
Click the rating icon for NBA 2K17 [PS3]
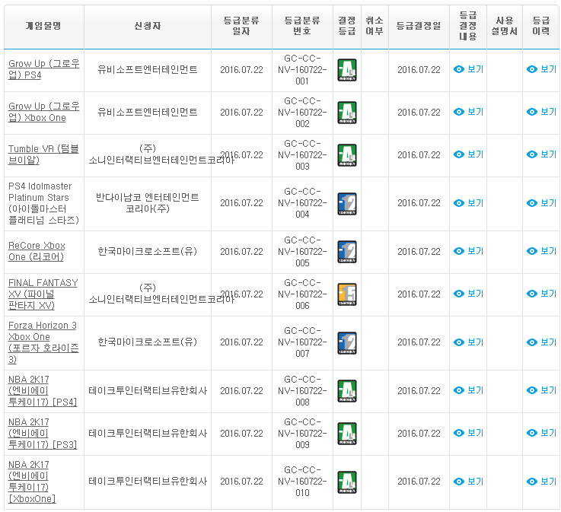coord(346,433)
